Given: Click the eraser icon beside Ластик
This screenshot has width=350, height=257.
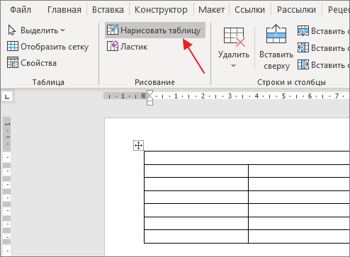Looking at the screenshot, I should [x=113, y=46].
